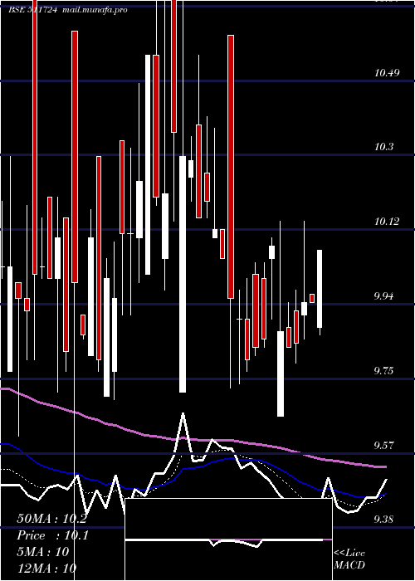Click the 9.75 price axis label
The width and height of the screenshot is (415, 581).
point(385,371)
